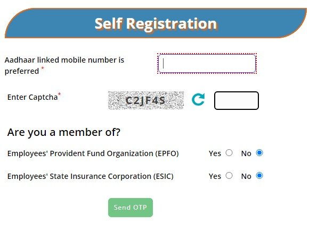
Task: Click the captcha text entry box
Action: pyautogui.click(x=237, y=100)
